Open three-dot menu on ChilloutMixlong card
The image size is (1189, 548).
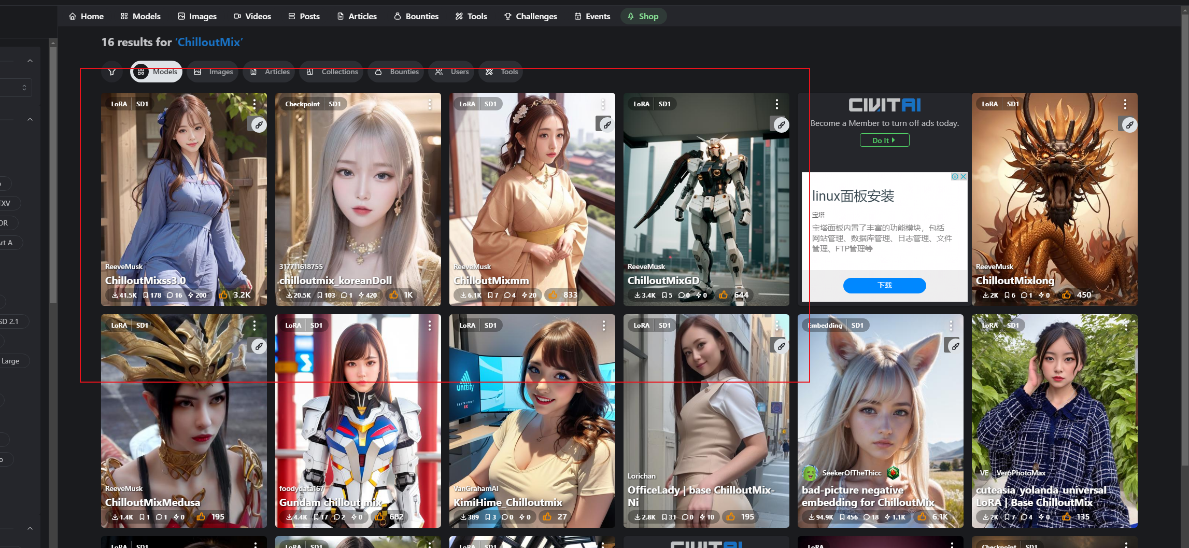pyautogui.click(x=1125, y=104)
